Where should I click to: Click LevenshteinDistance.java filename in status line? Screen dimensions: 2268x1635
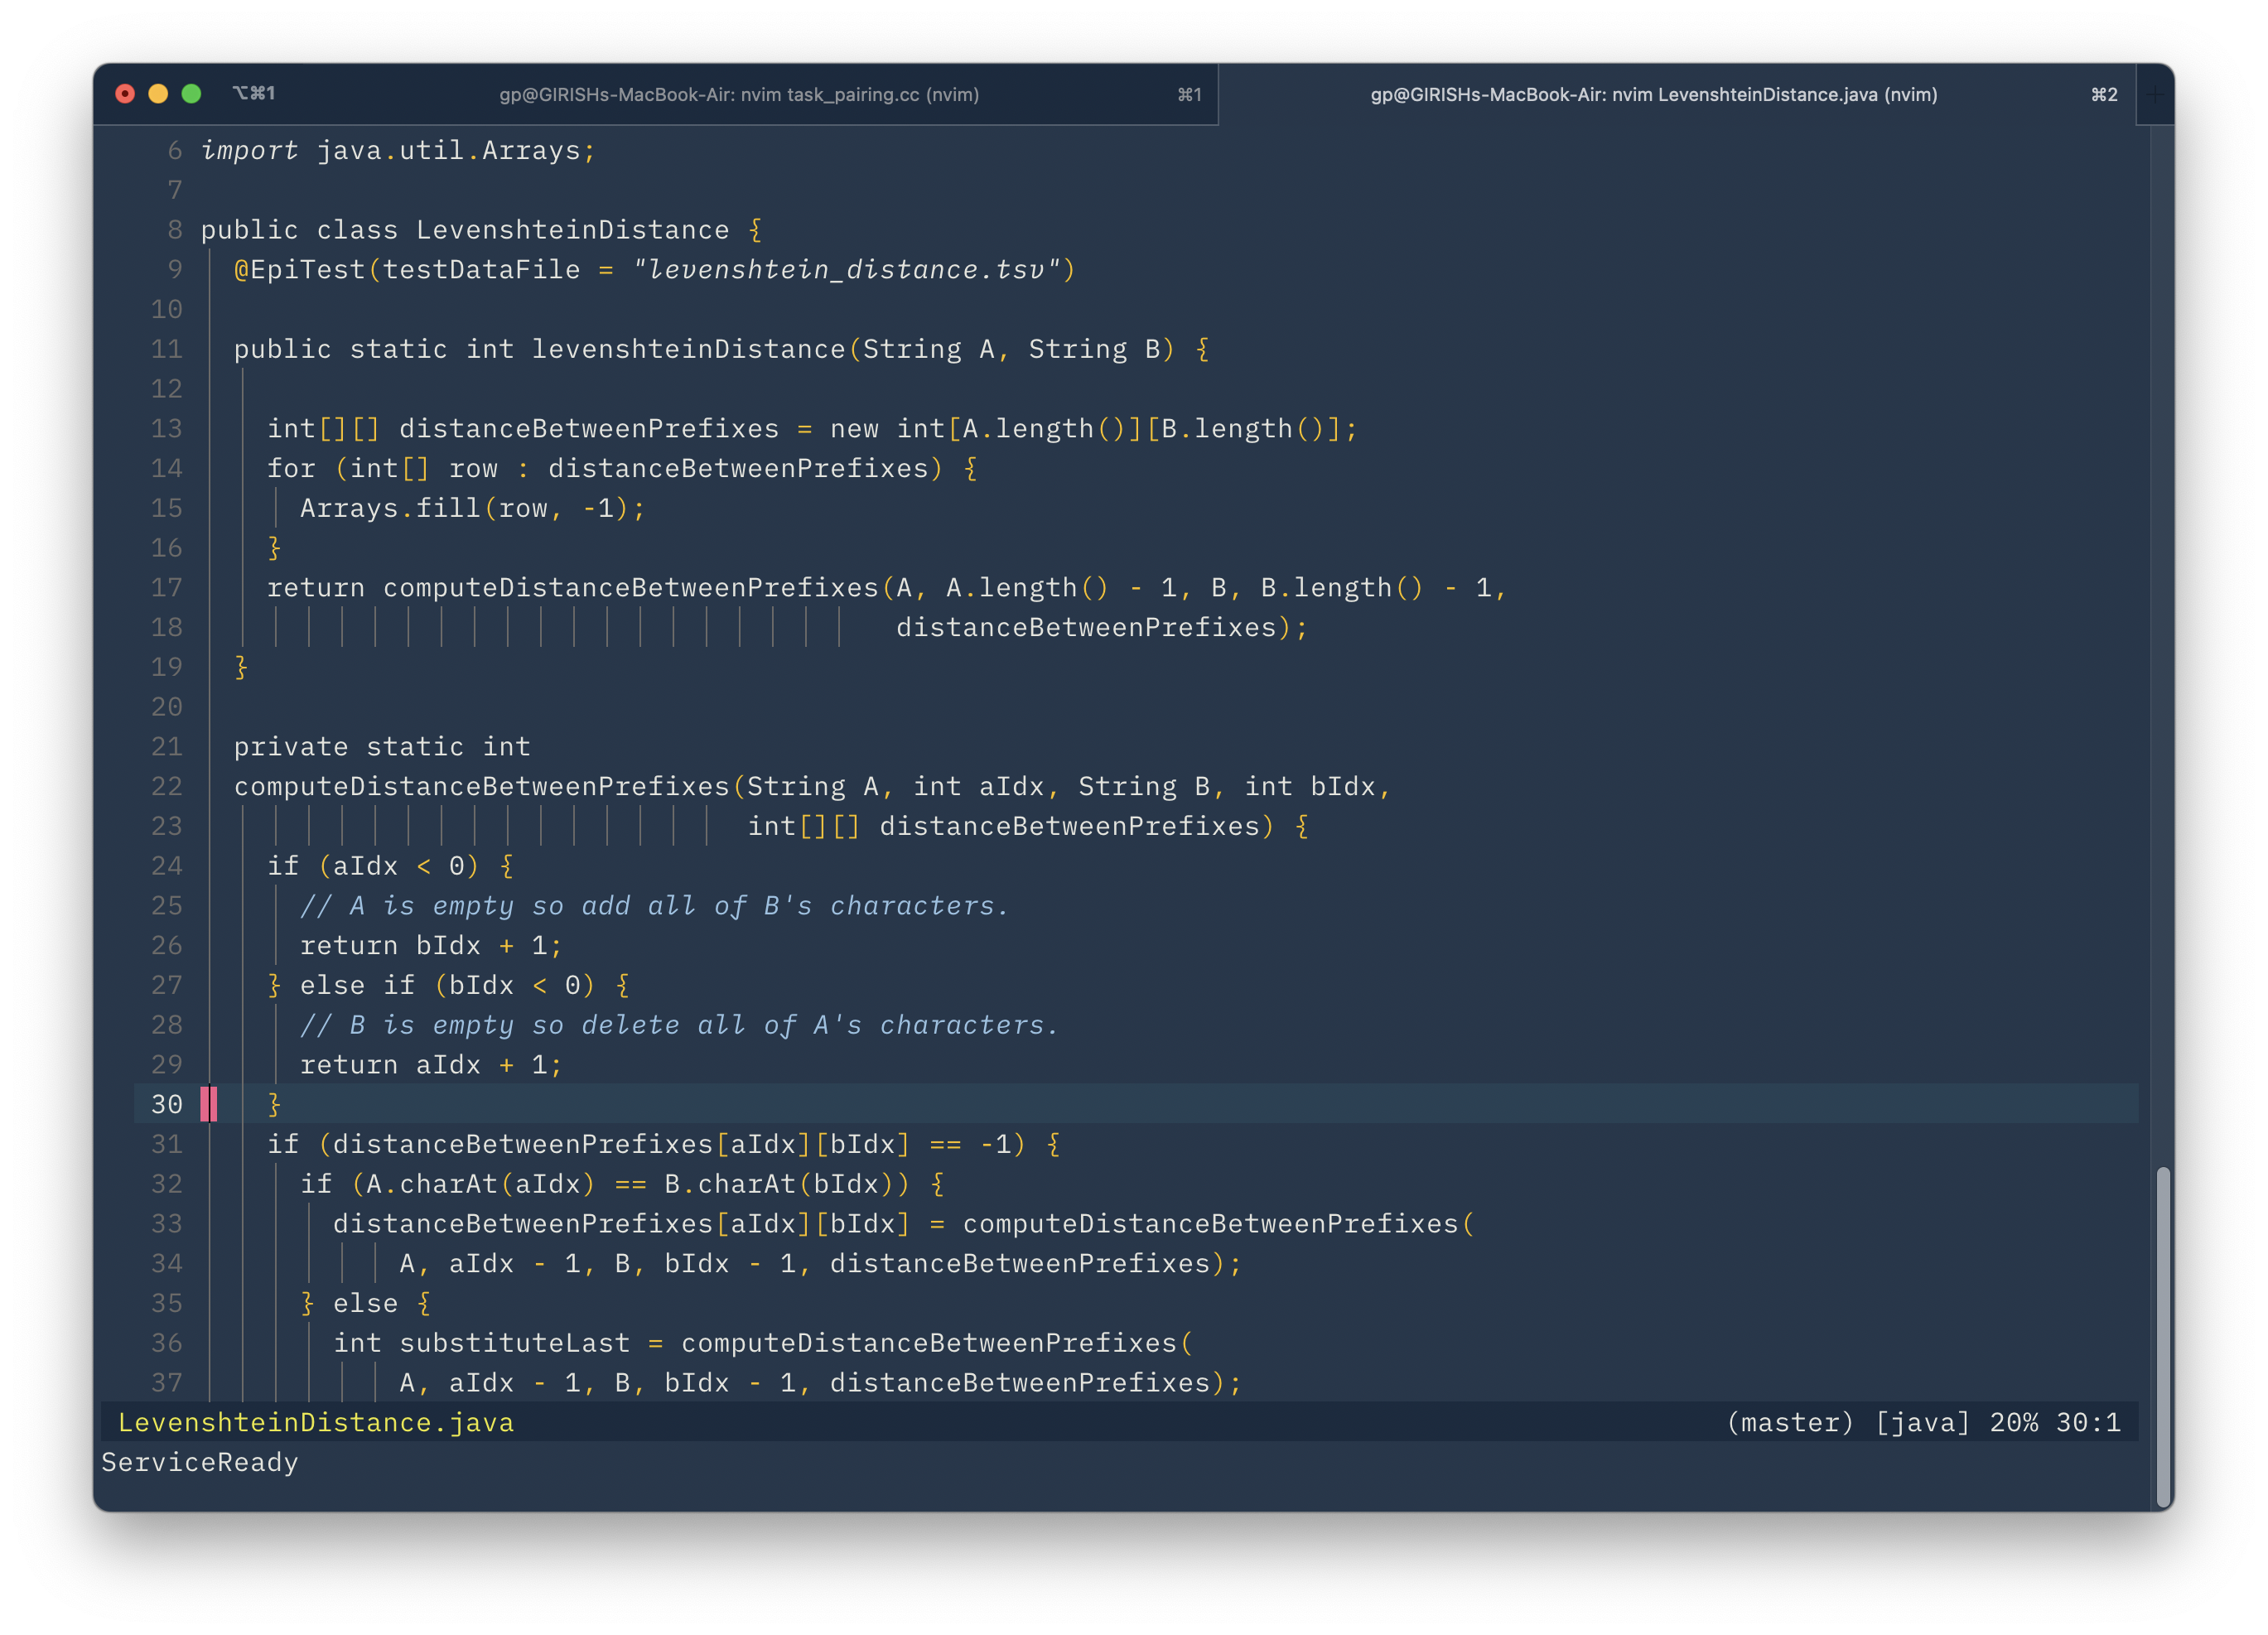pyautogui.click(x=315, y=1422)
